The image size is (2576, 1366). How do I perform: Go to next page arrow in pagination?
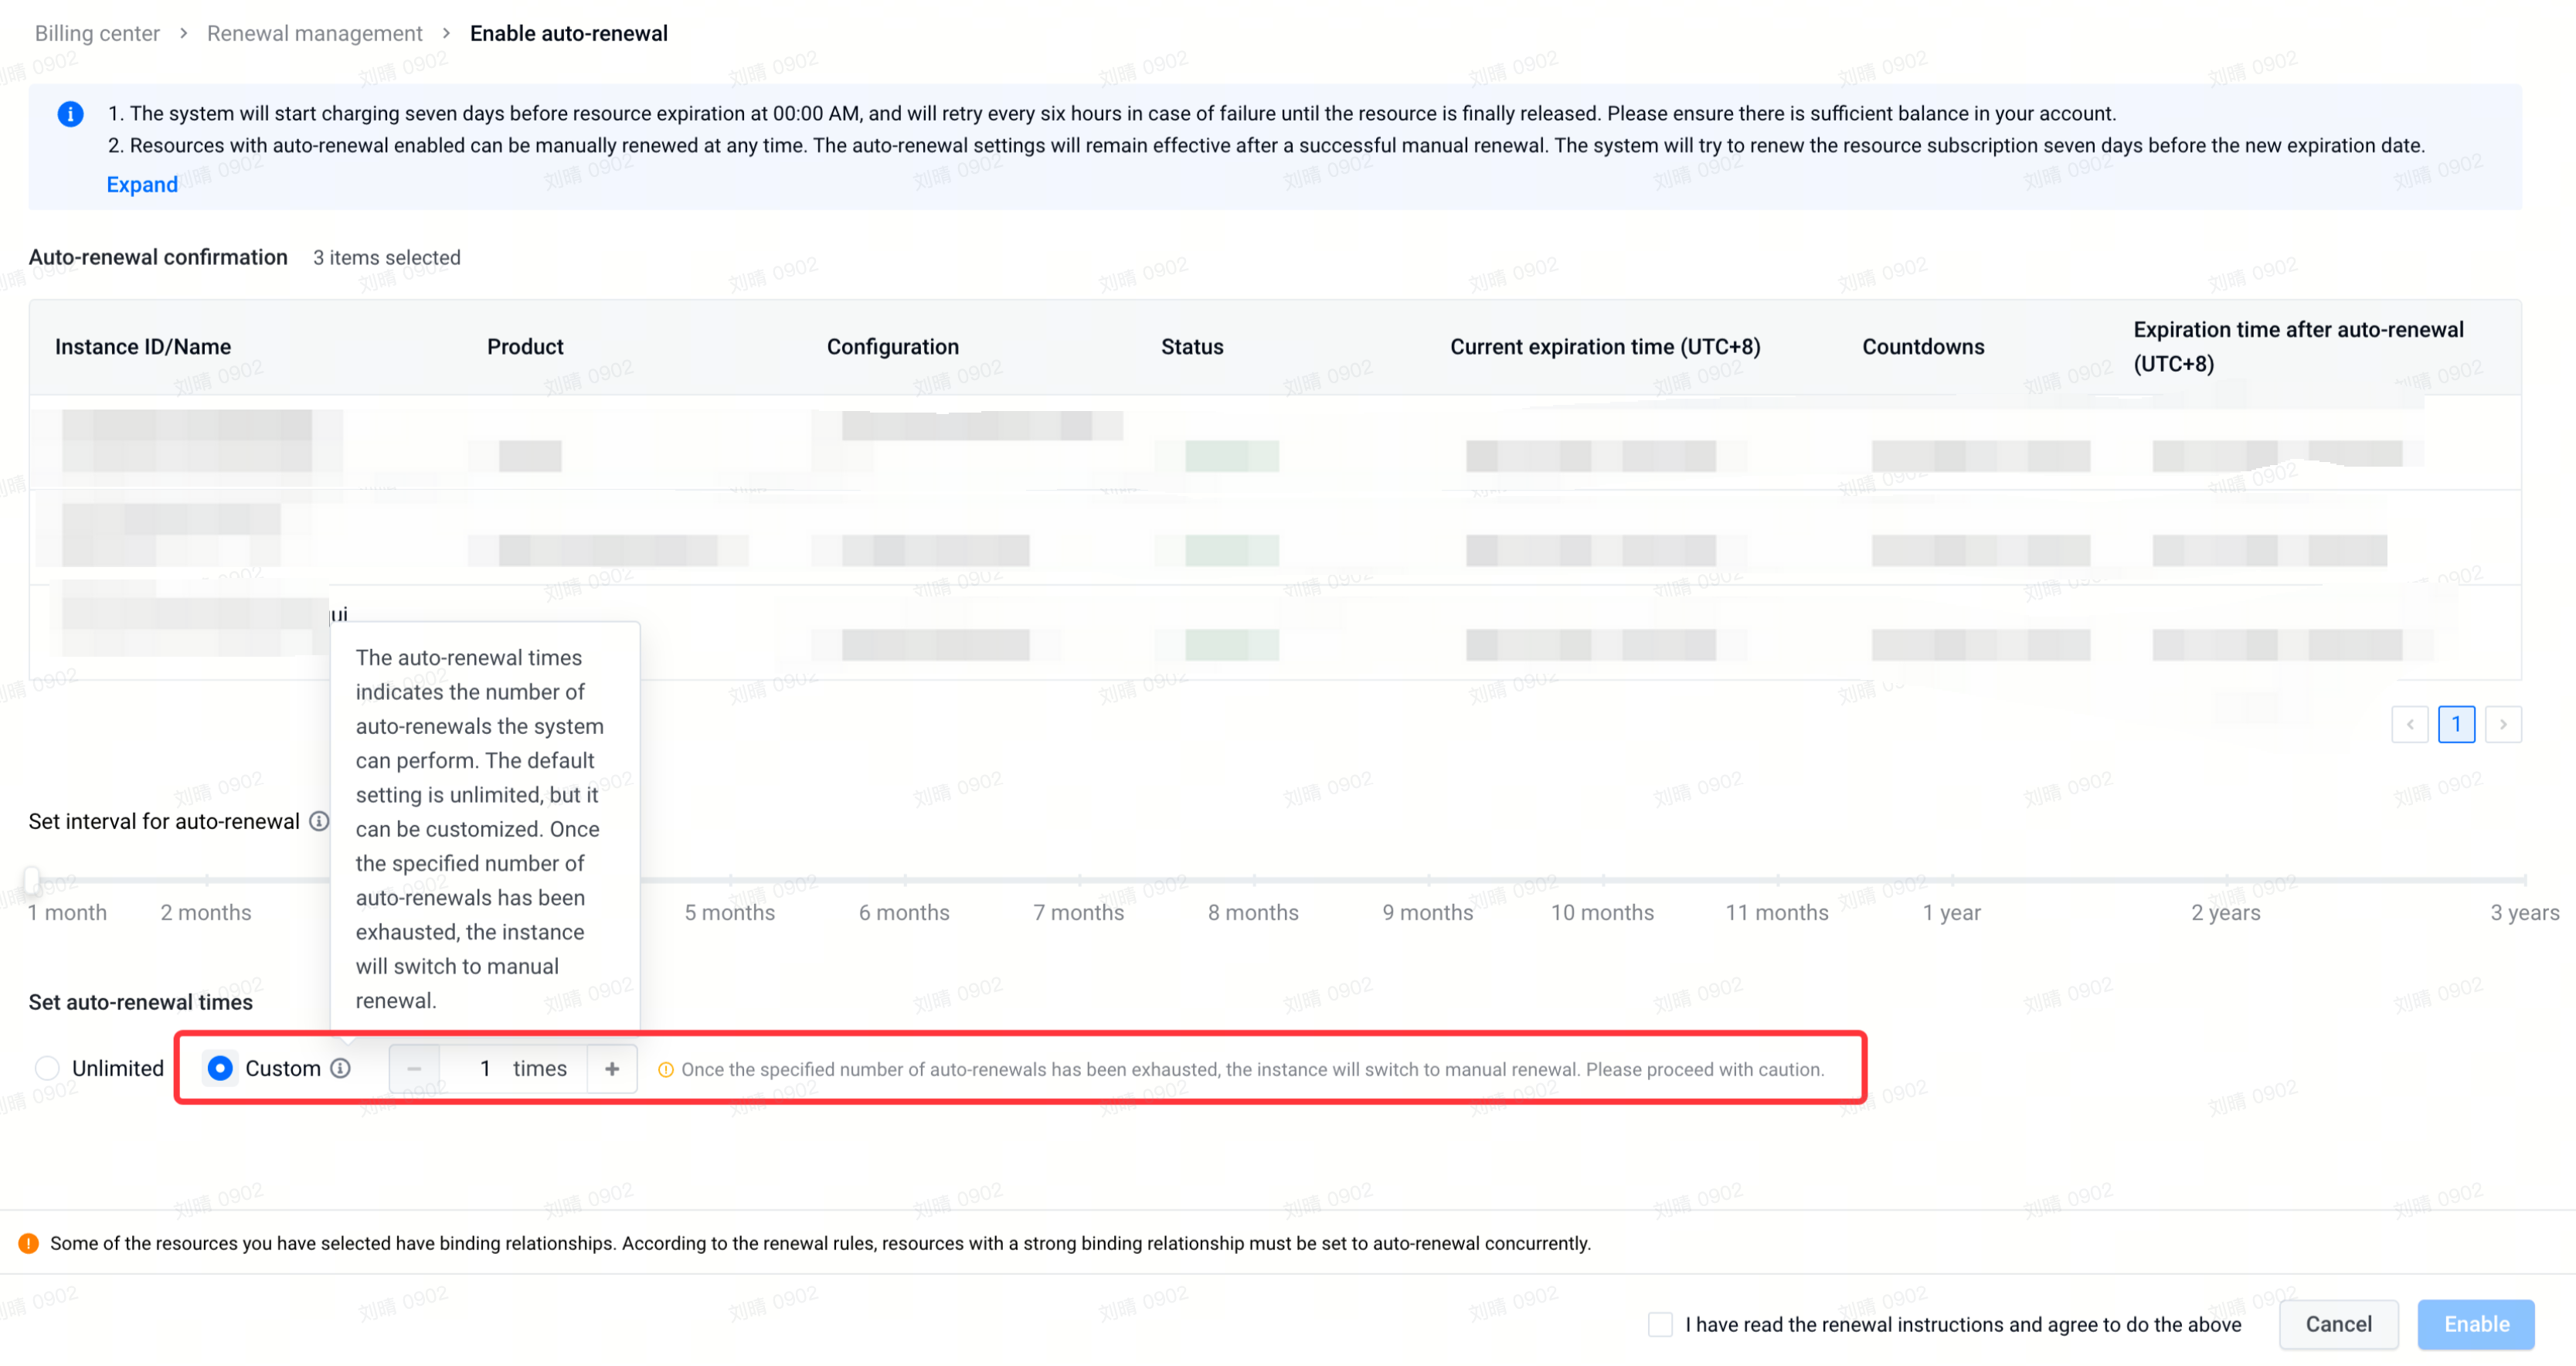pyautogui.click(x=2503, y=724)
